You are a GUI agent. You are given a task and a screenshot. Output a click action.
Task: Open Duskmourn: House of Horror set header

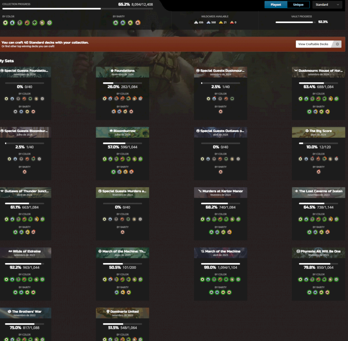point(318,72)
